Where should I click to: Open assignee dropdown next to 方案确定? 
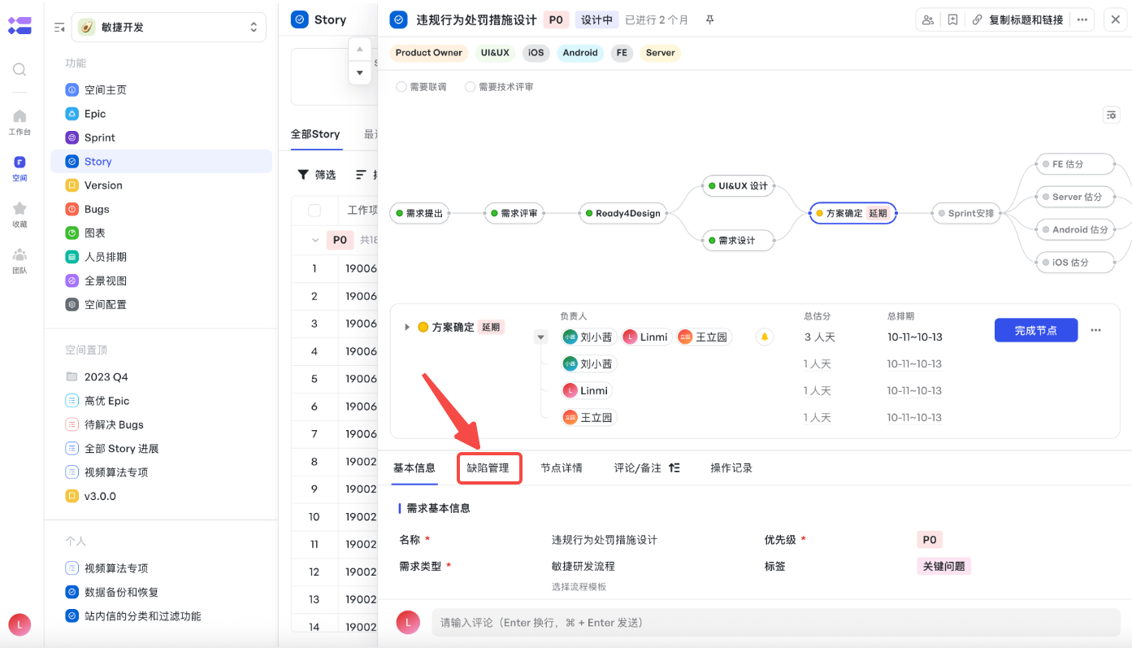[x=540, y=336]
